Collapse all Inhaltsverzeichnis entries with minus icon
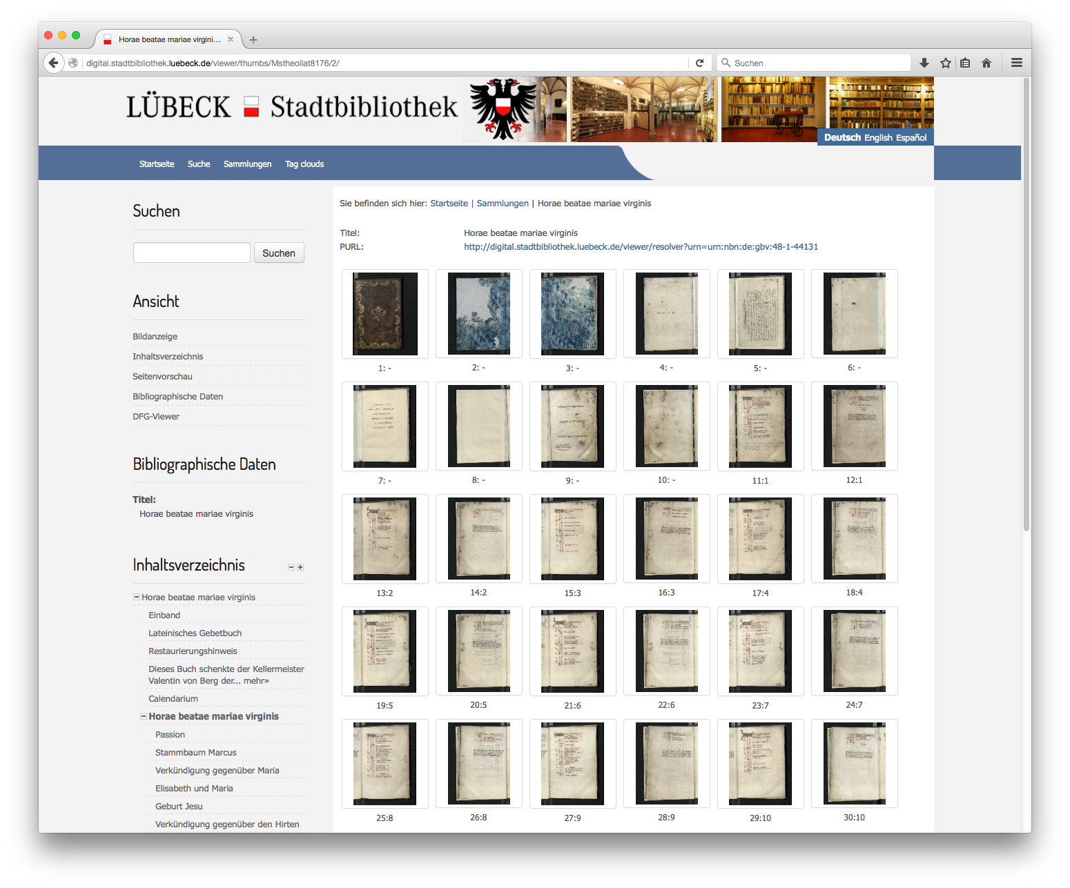The width and height of the screenshot is (1070, 888). (x=291, y=567)
